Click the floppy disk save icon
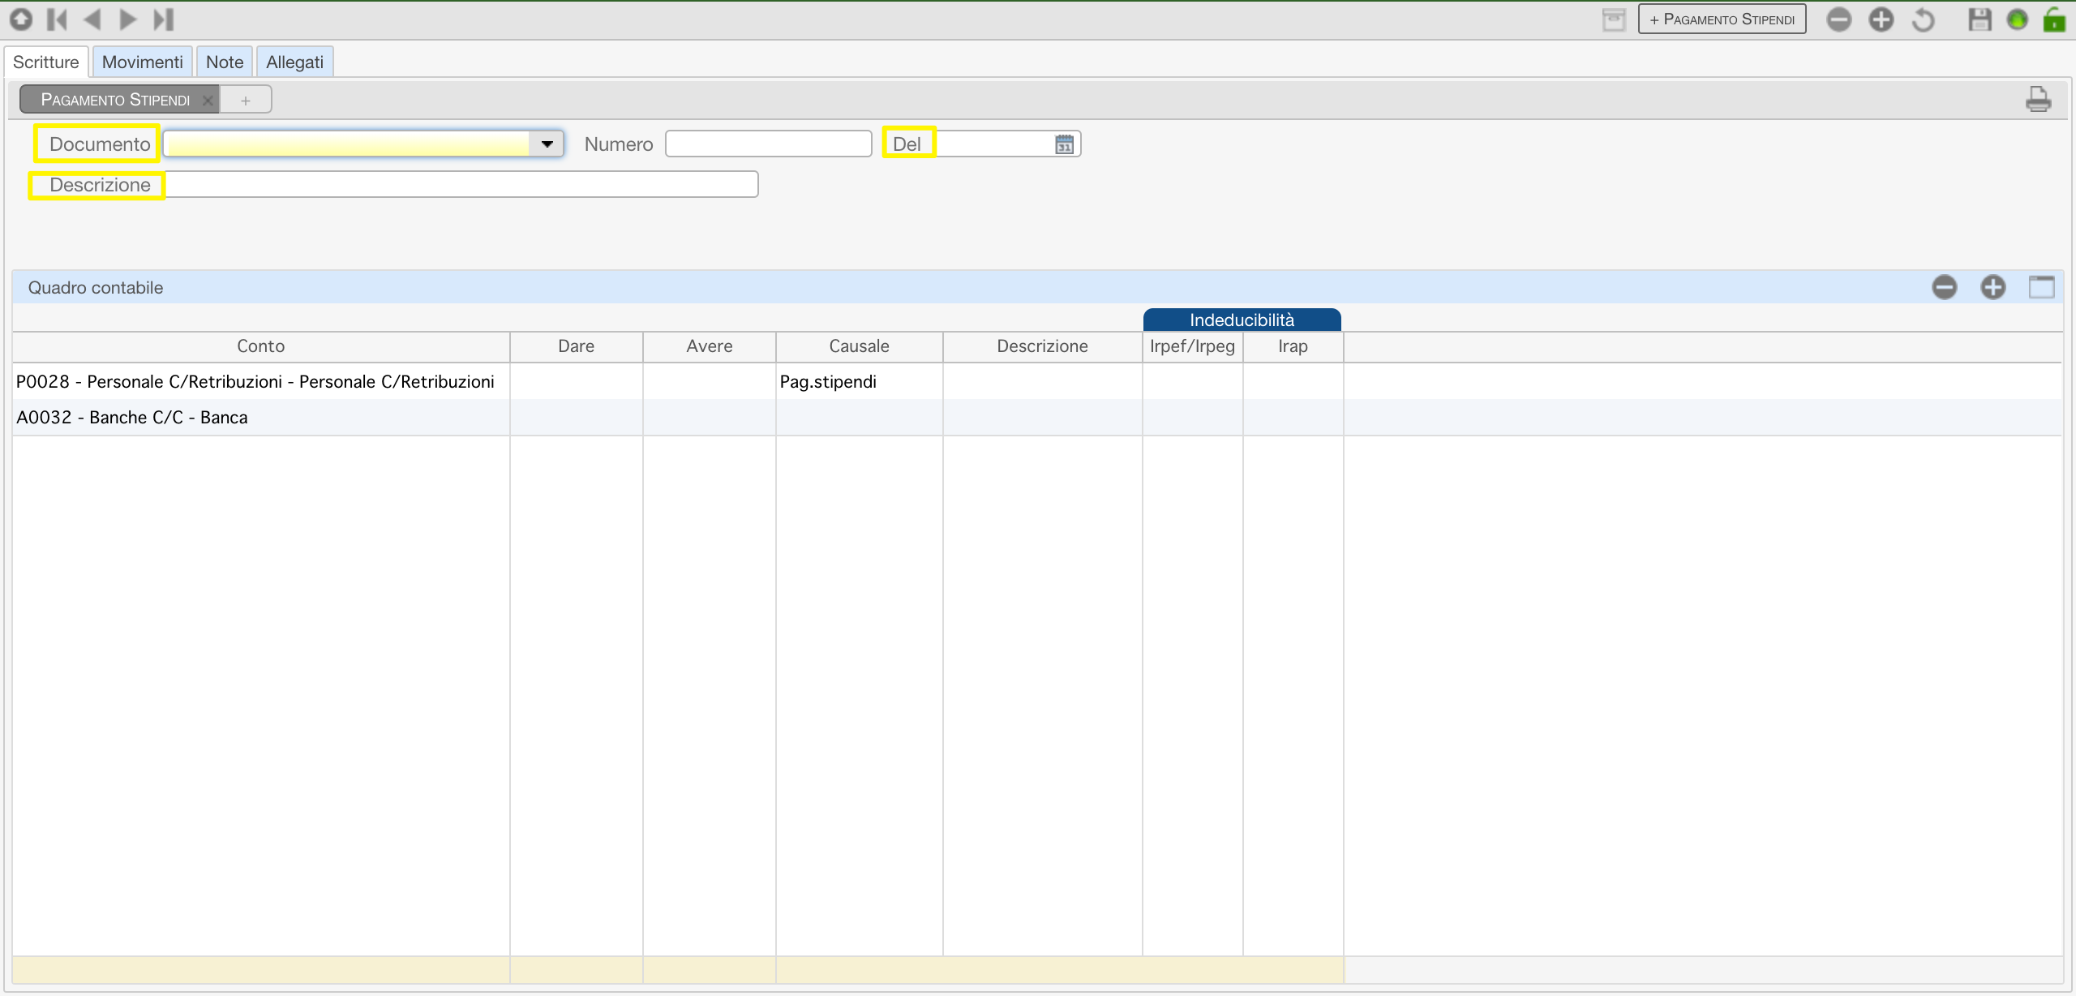Screen dimensions: 2076x996 point(1979,19)
